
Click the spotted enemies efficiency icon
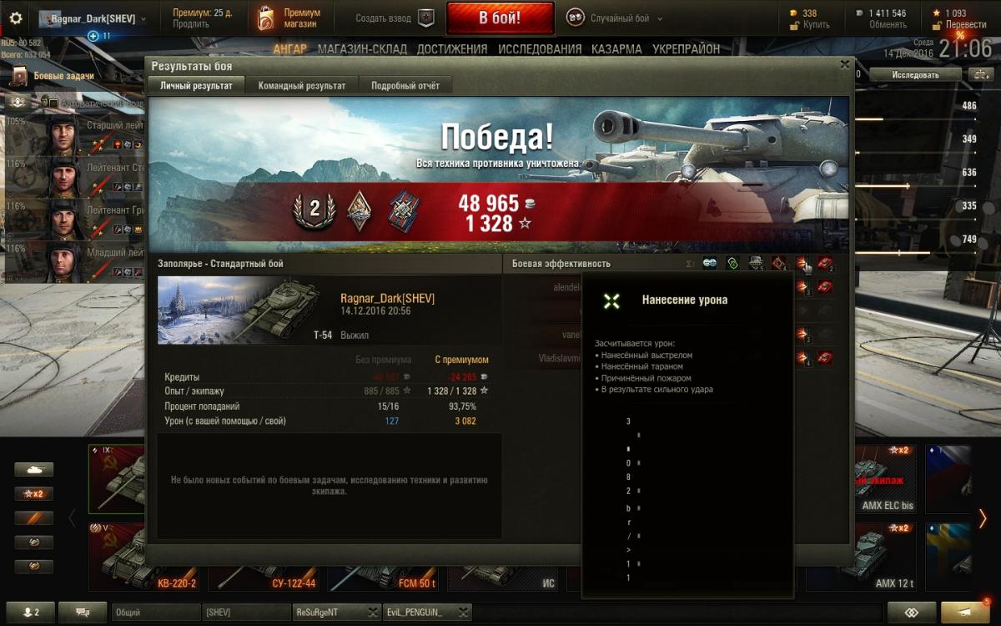710,264
